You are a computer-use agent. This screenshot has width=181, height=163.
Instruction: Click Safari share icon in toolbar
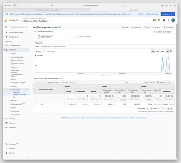pyautogui.click(x=167, y=5)
